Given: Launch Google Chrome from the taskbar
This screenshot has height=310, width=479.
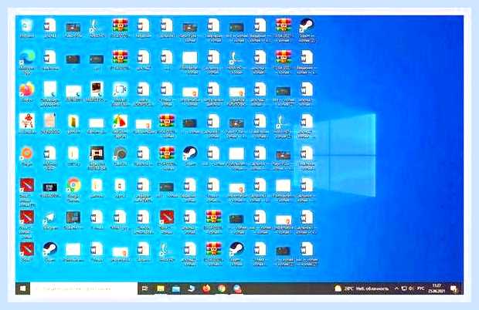Looking at the screenshot, I should pos(222,288).
